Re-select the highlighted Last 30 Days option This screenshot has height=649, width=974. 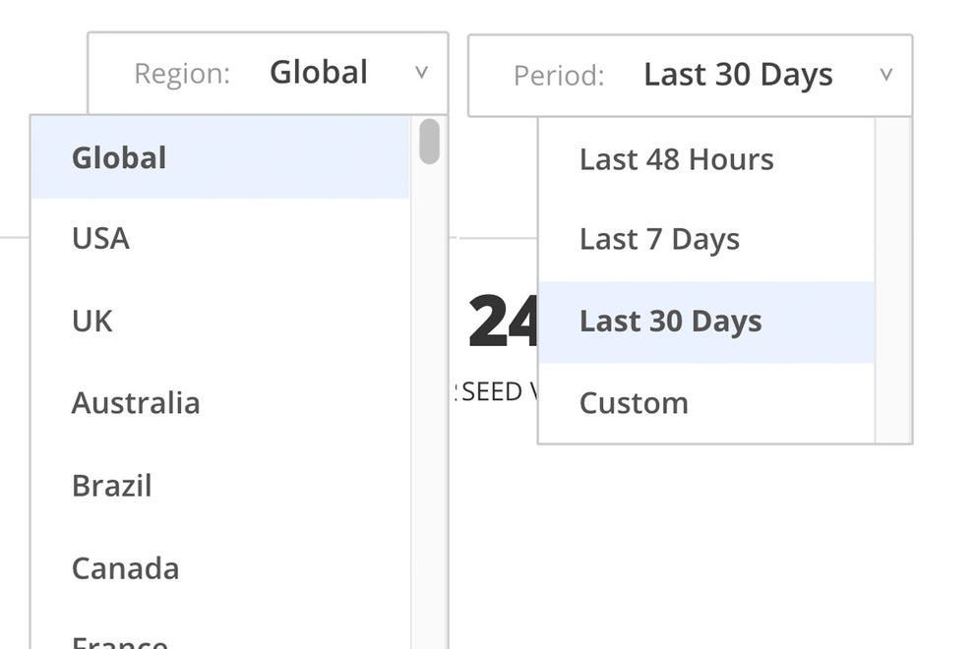[x=669, y=321]
